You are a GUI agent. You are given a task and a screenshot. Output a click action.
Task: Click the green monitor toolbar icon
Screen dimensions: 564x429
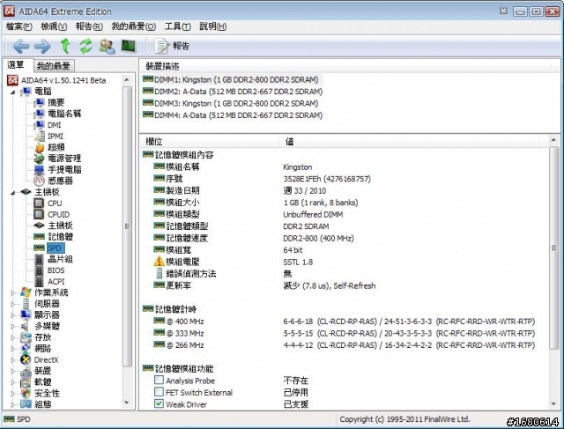129,46
